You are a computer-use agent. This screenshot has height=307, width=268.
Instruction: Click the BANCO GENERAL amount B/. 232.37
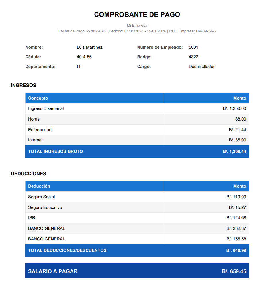click(x=236, y=228)
